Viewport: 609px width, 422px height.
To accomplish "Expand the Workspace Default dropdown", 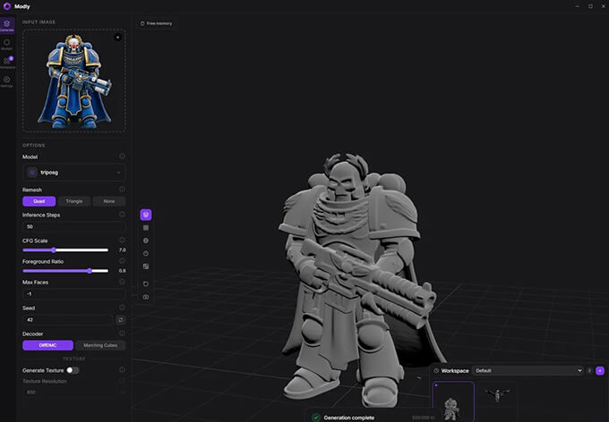I will tap(528, 370).
